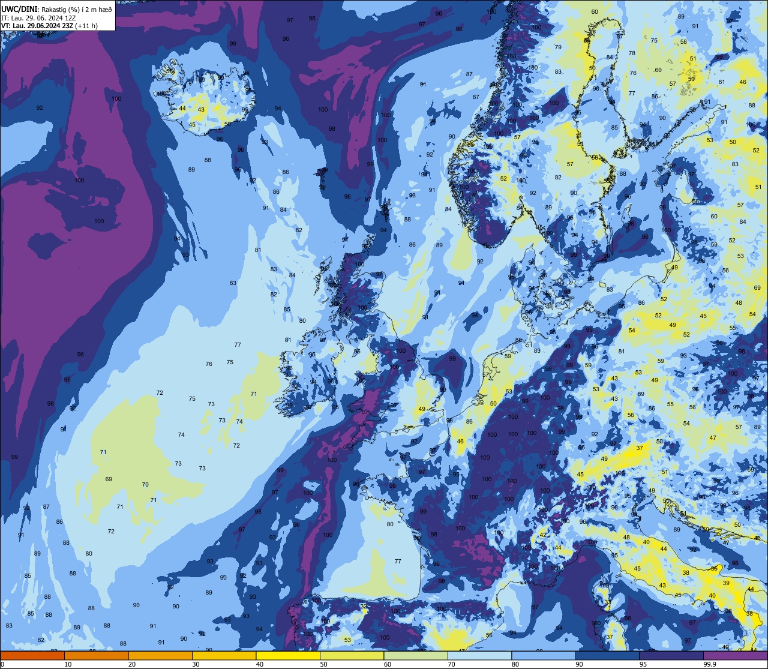Pick the 95–99.9 navy legend segment
Image resolution: width=768 pixels, height=669 pixels.
(x=671, y=656)
